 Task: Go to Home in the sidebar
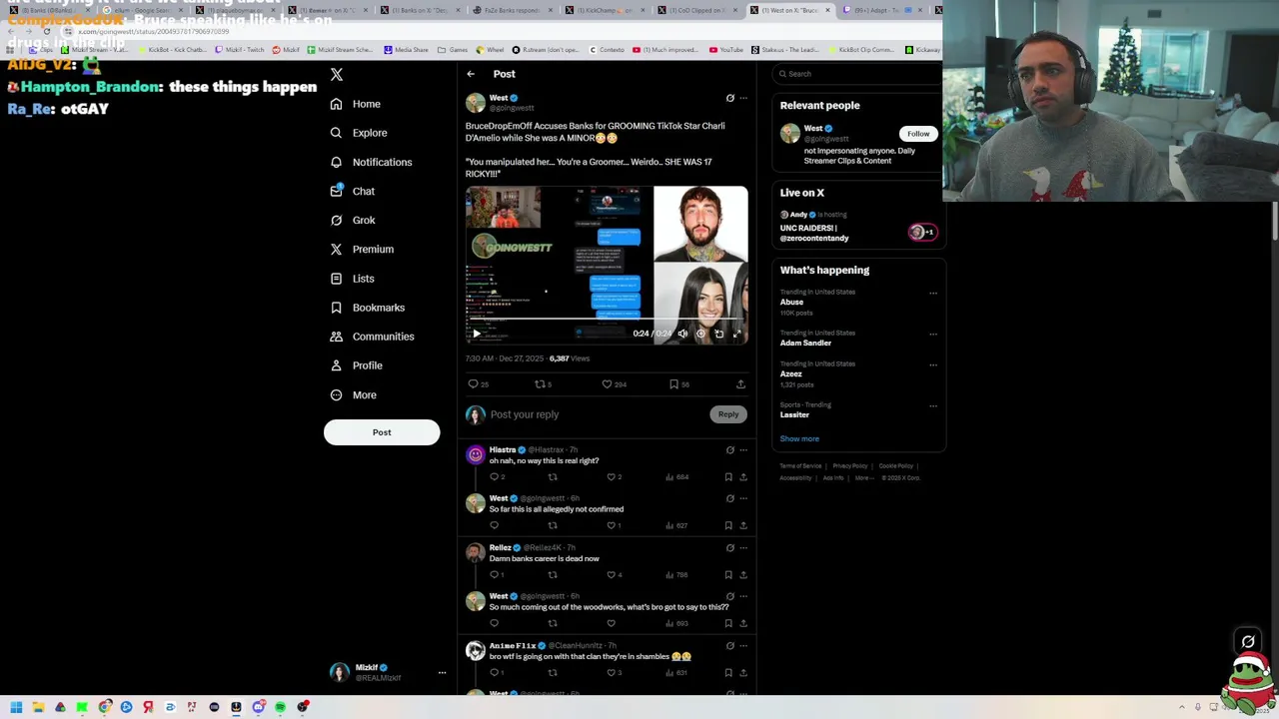point(356,104)
